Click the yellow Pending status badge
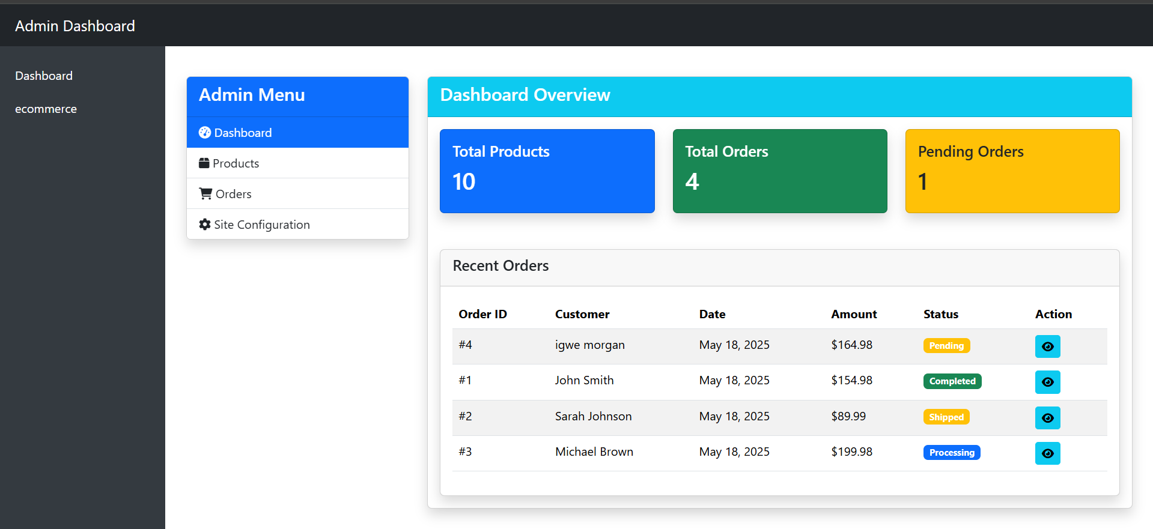The image size is (1153, 529). [946, 346]
